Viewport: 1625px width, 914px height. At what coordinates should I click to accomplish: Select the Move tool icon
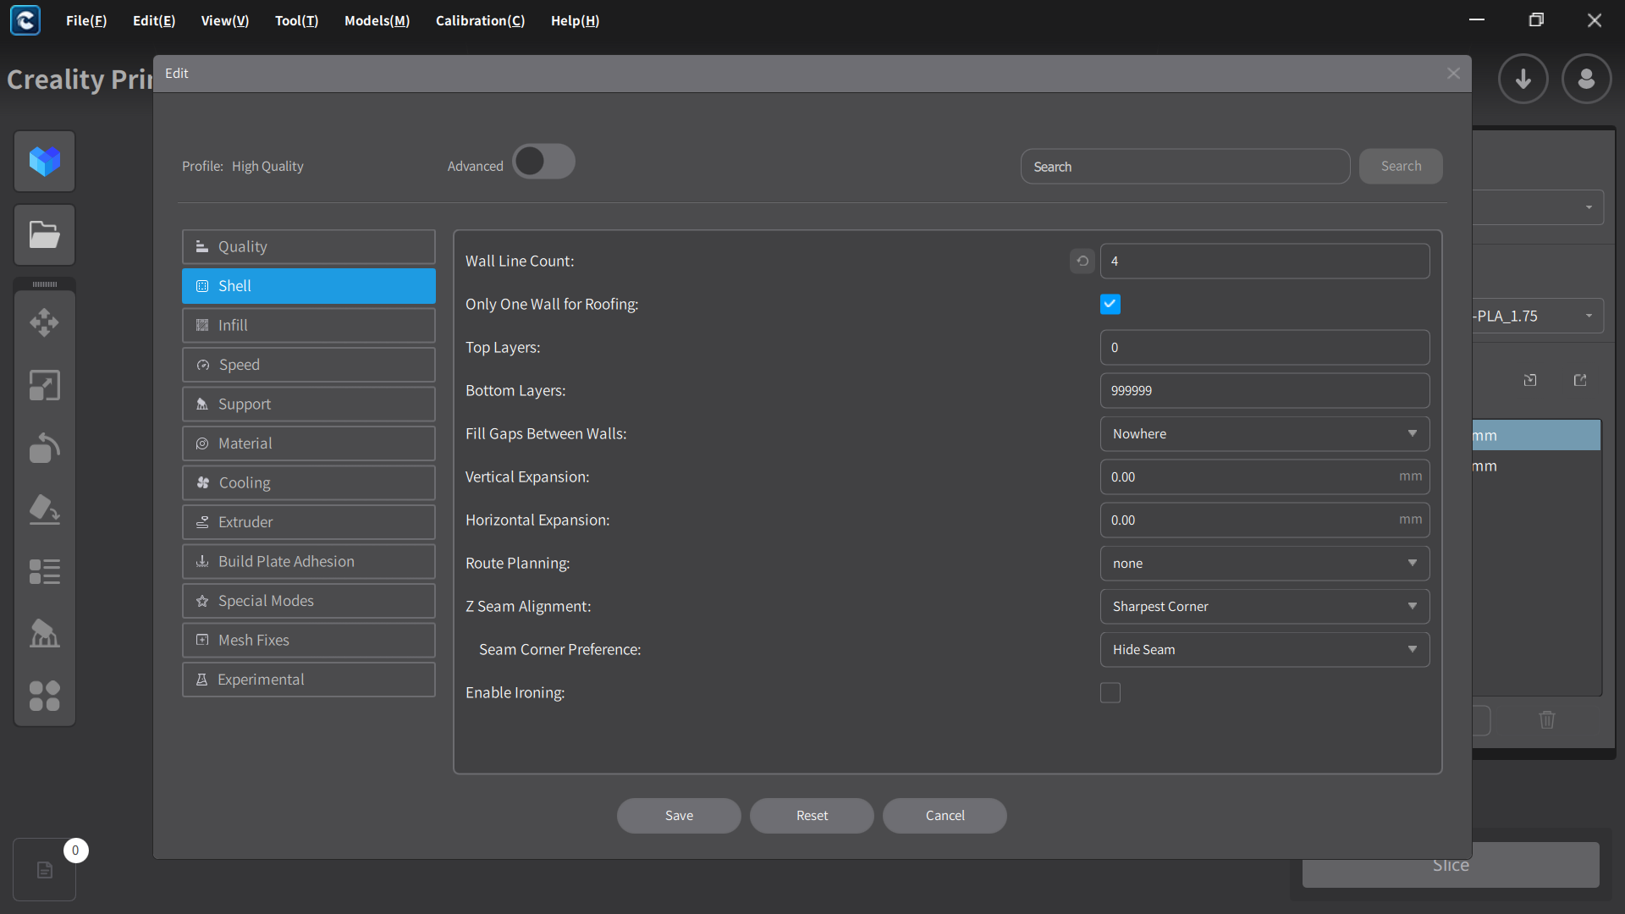pyautogui.click(x=45, y=322)
